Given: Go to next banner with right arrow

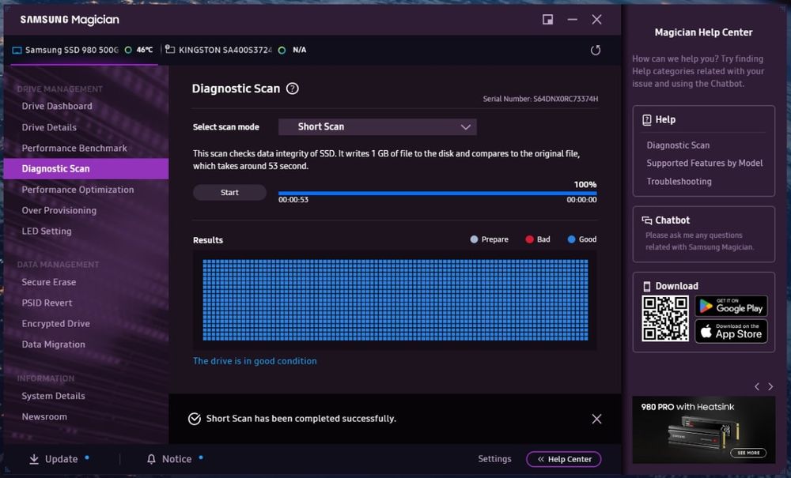Looking at the screenshot, I should tap(770, 386).
